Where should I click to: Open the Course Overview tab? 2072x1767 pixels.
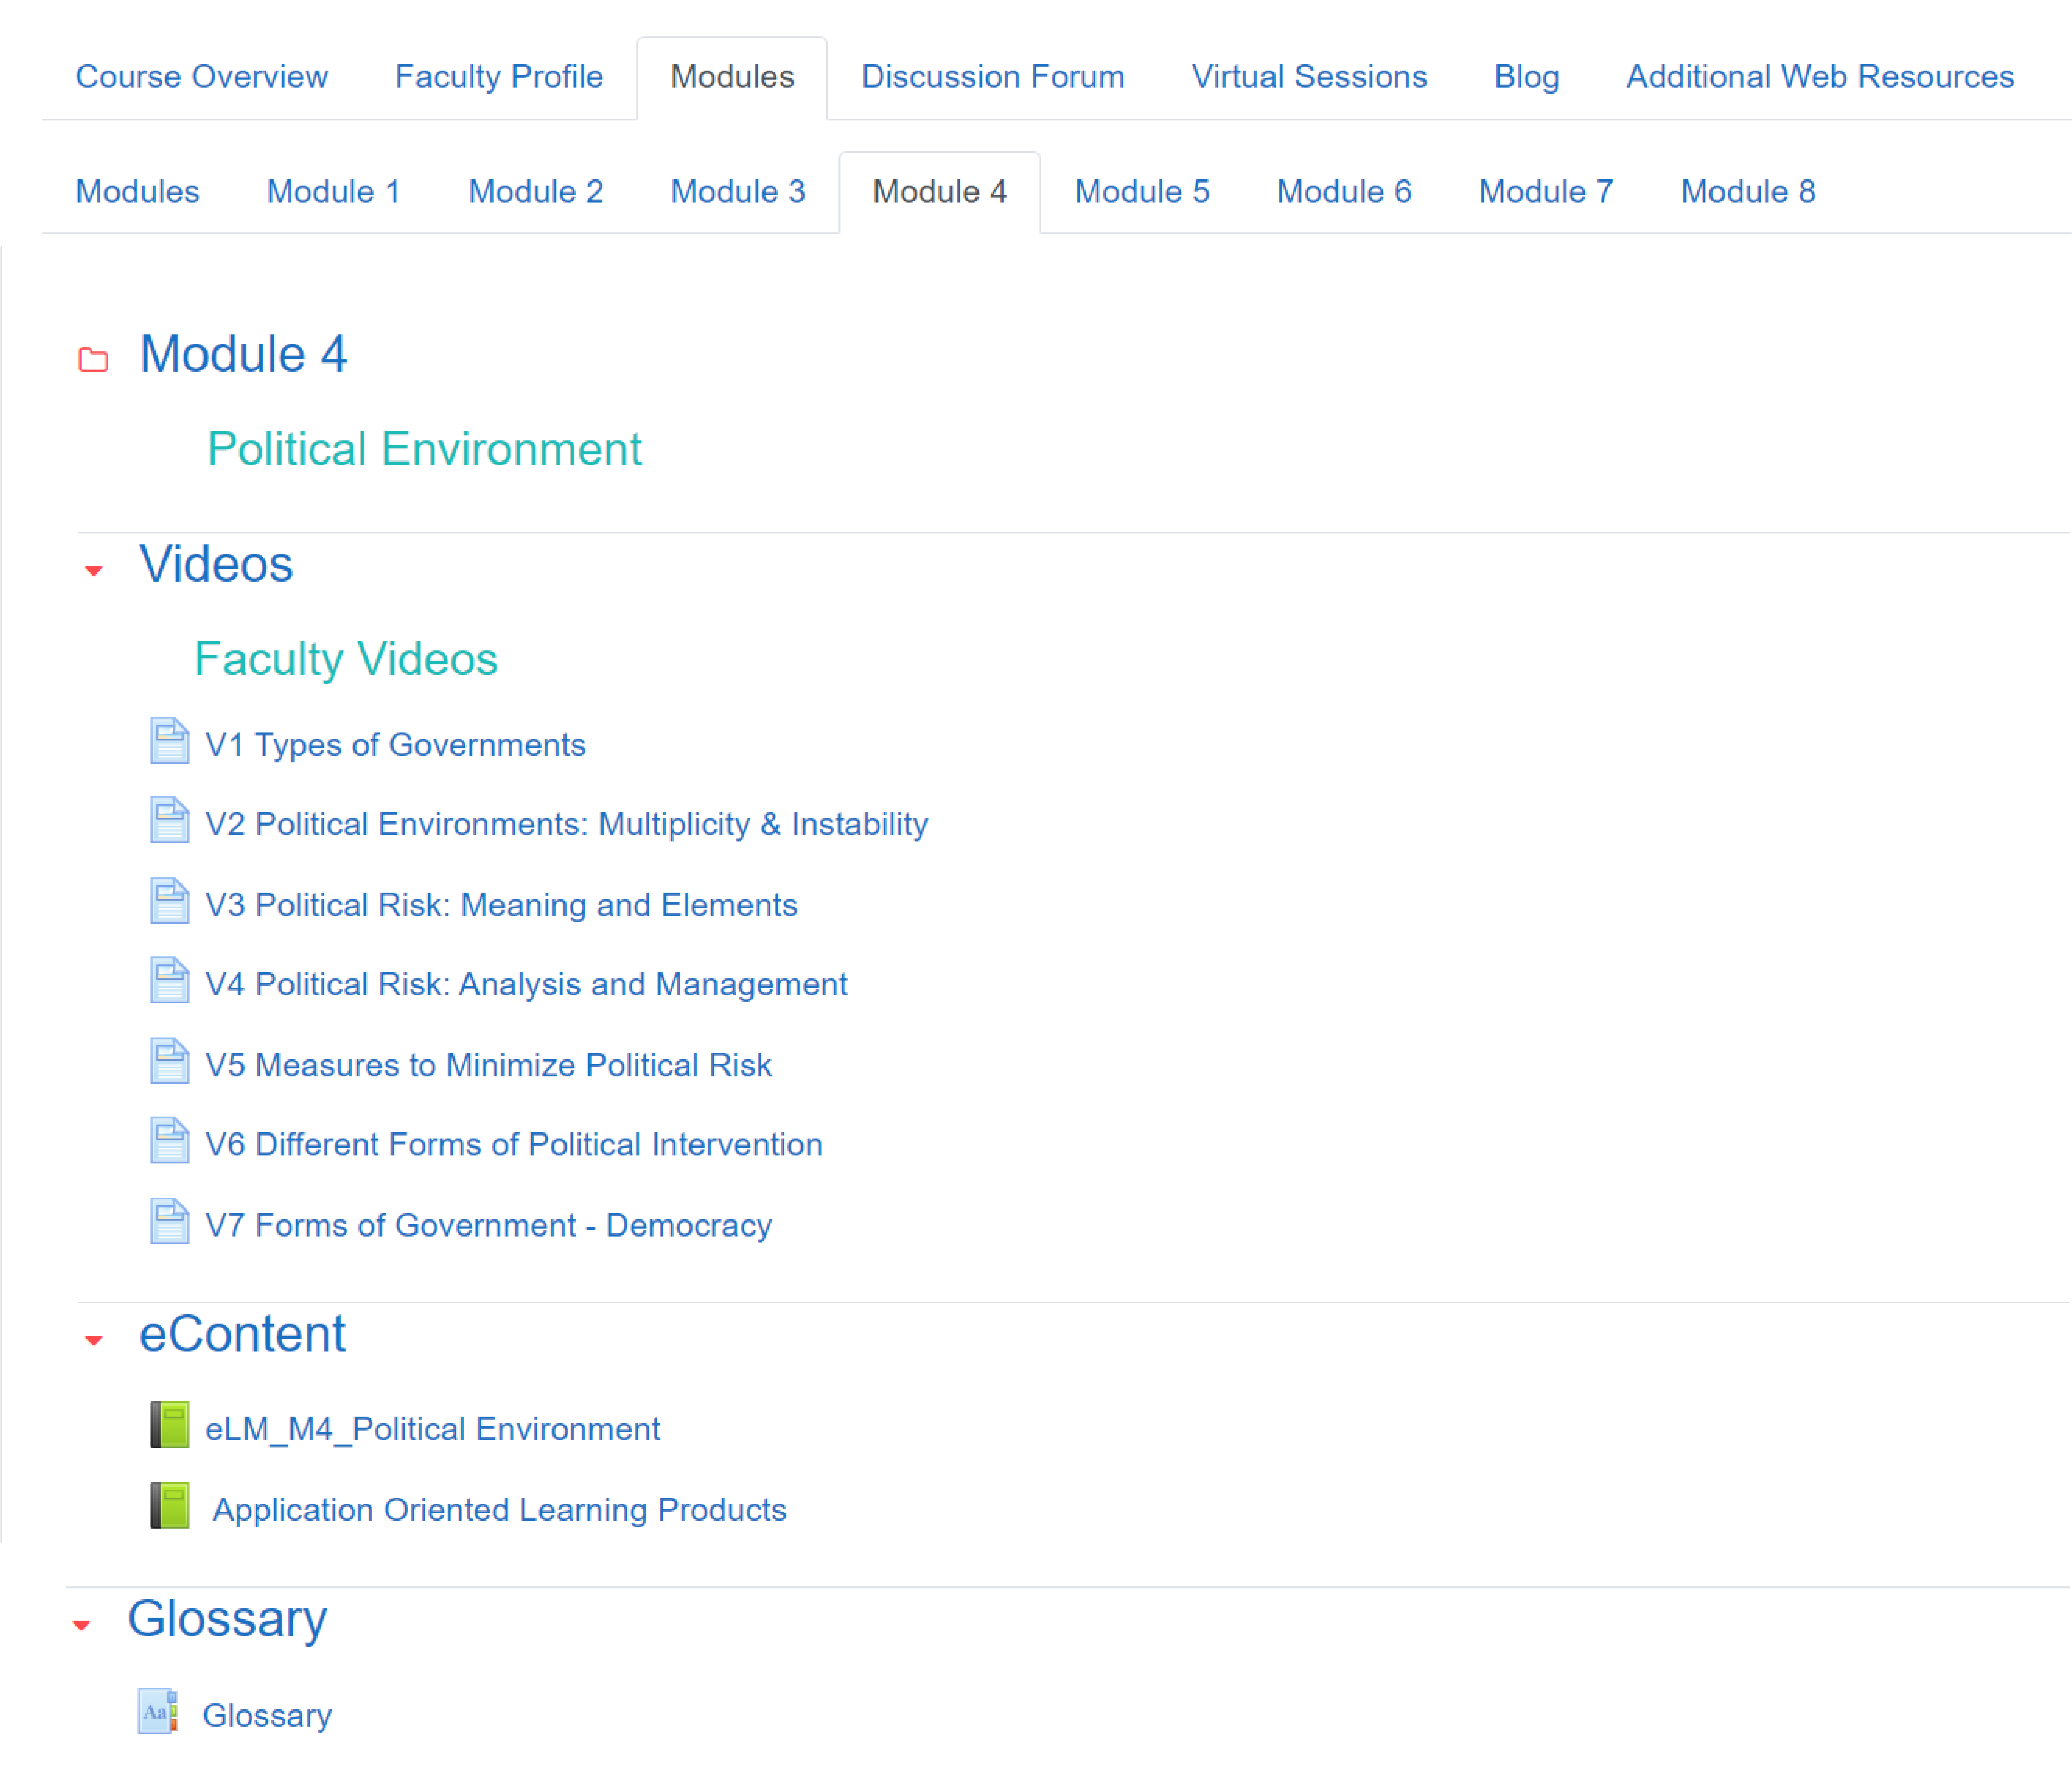pos(202,77)
